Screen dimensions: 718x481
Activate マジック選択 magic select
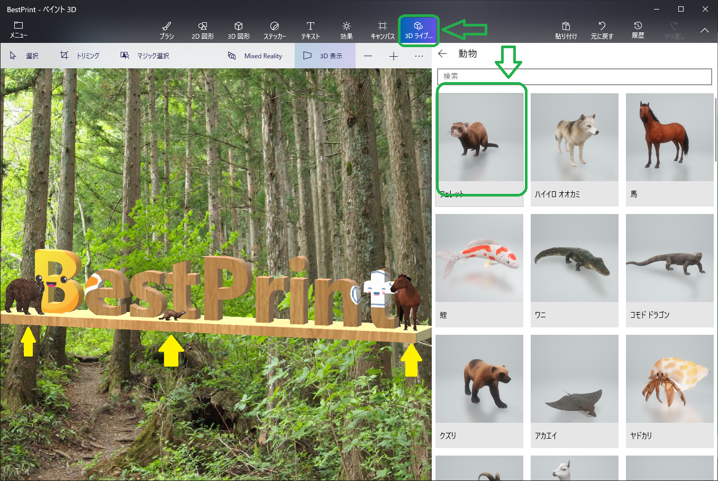144,56
